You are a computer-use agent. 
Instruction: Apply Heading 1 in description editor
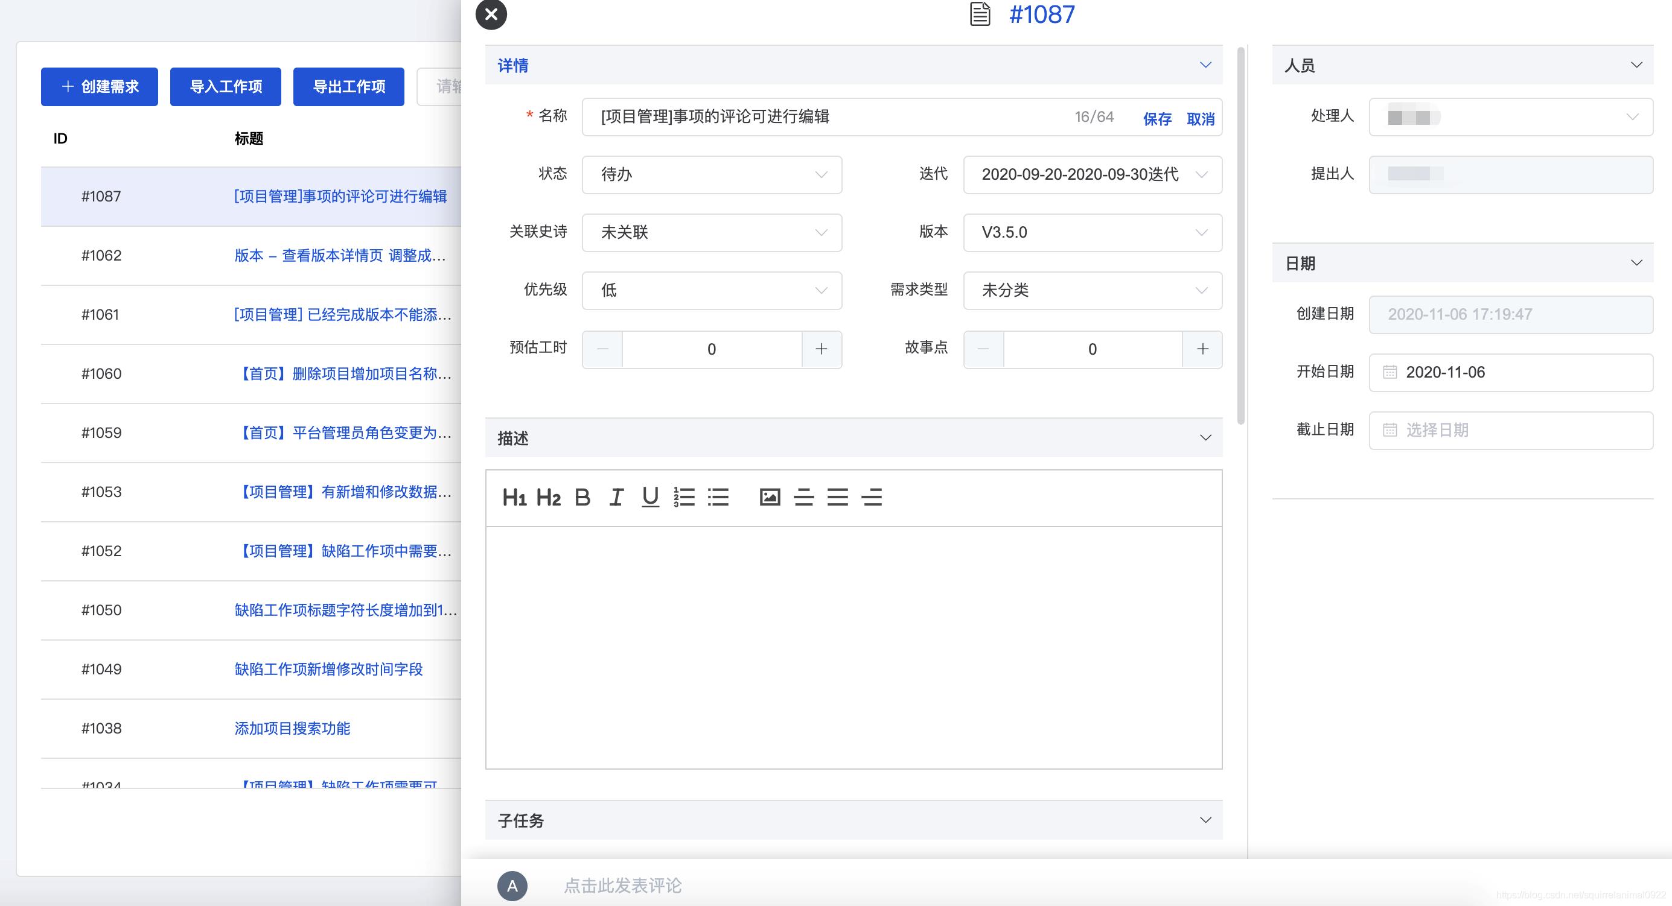click(x=514, y=498)
